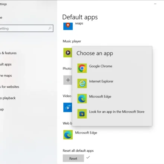164x164 pixels.
Task: Click the Microsoft Edge icon in the popup
Action: coord(82,98)
